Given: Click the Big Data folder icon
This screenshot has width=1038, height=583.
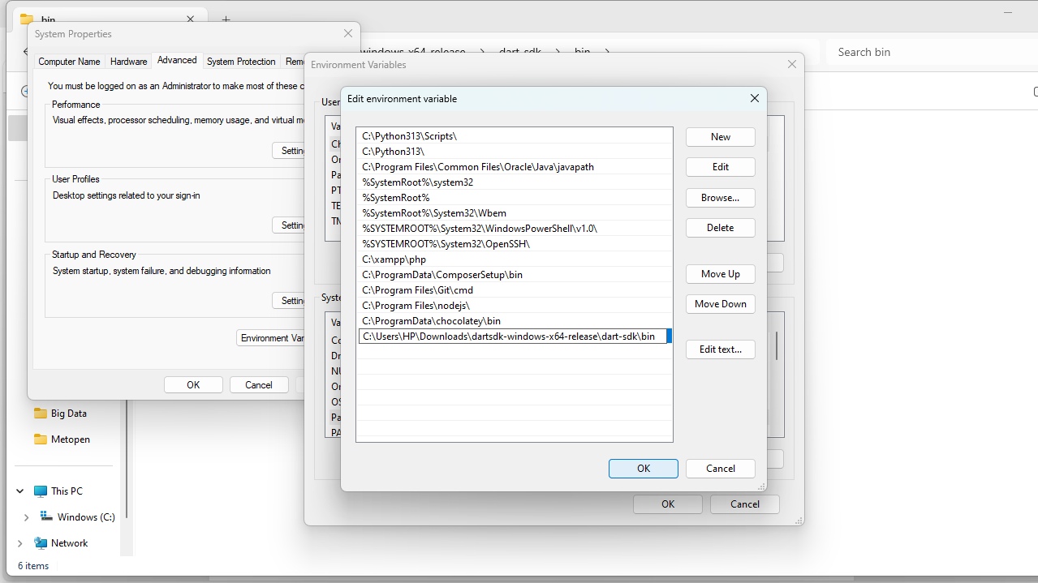Looking at the screenshot, I should pos(41,414).
